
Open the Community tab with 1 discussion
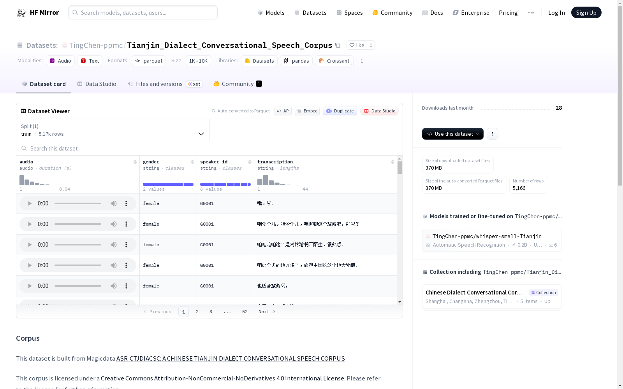click(x=238, y=84)
